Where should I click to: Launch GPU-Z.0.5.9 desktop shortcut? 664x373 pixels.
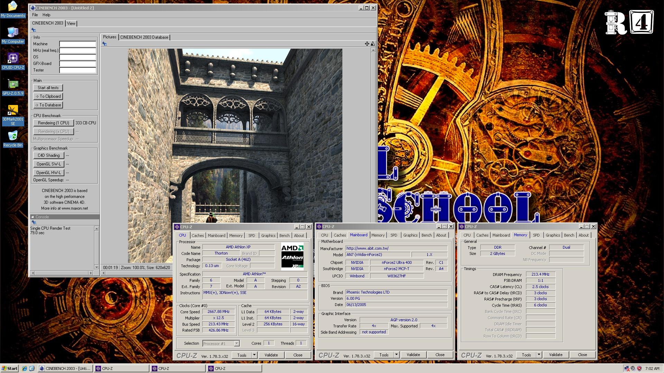[x=13, y=87]
